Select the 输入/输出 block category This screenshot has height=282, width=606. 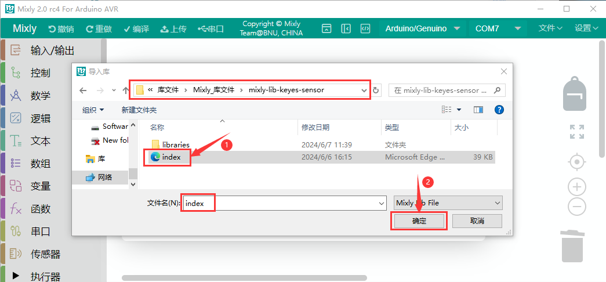52,50
